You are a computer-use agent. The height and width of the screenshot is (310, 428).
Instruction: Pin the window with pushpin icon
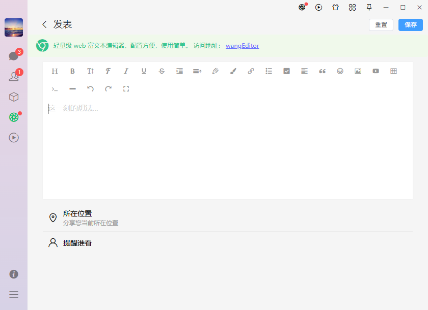point(369,7)
